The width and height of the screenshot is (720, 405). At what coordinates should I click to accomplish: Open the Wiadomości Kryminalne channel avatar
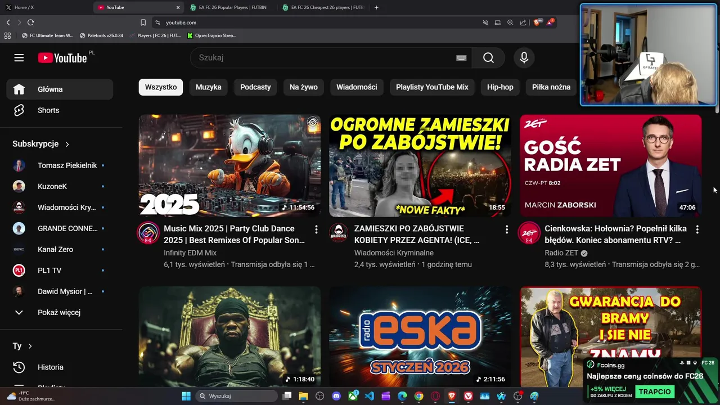(339, 233)
